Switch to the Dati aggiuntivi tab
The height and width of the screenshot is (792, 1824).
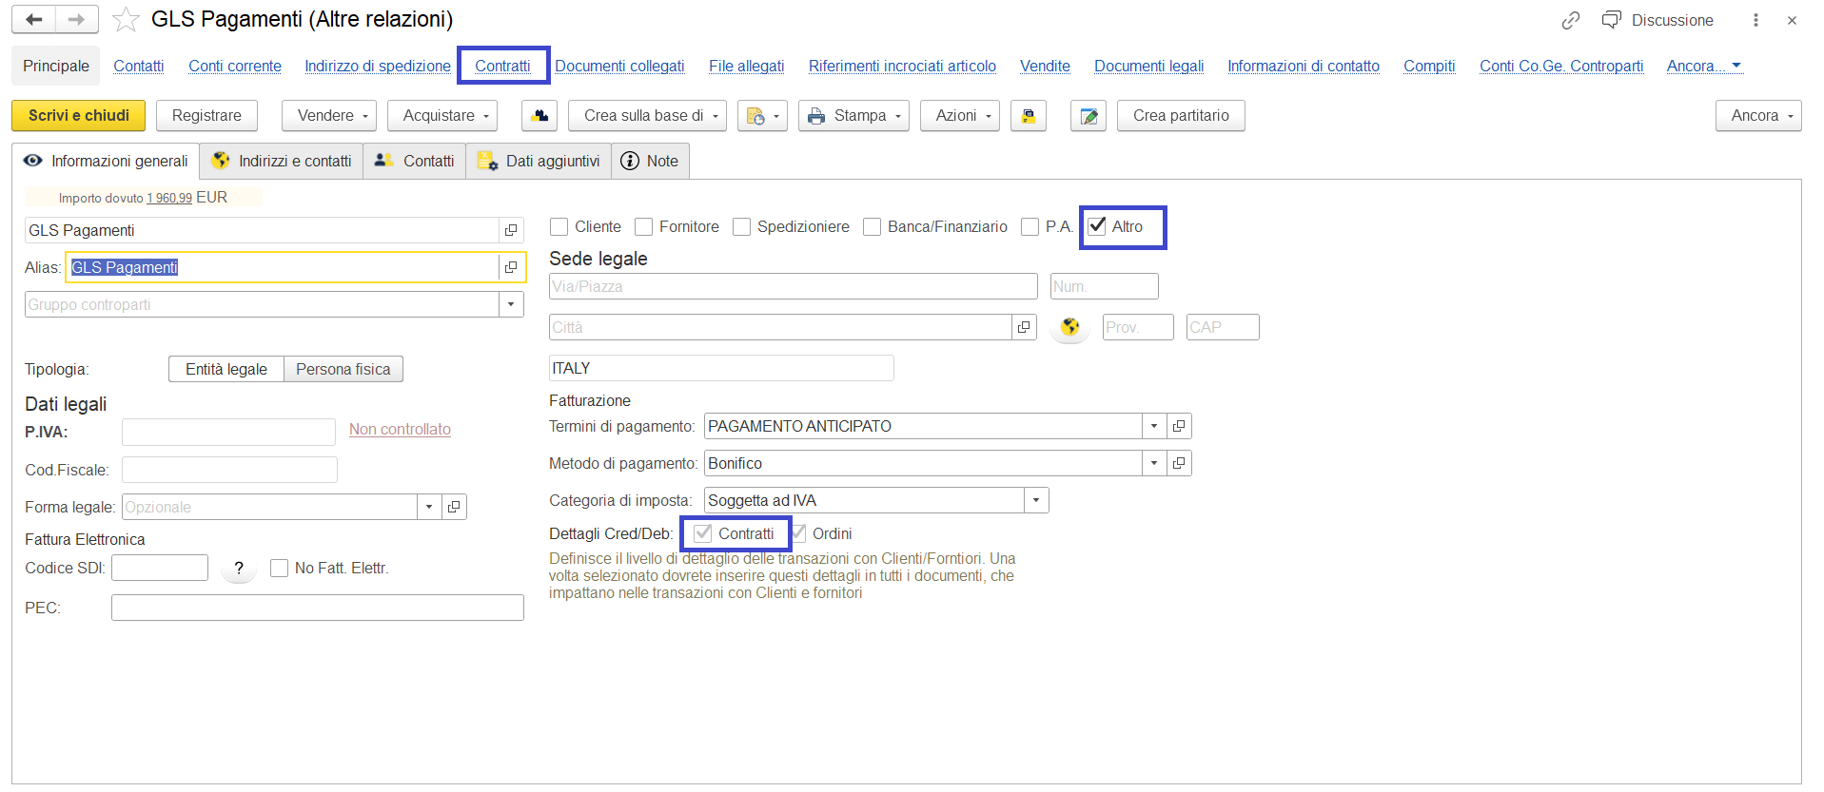click(540, 161)
